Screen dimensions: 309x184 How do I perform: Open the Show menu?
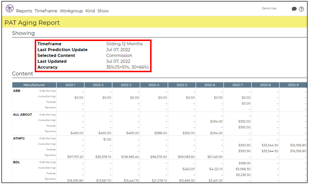(x=103, y=11)
